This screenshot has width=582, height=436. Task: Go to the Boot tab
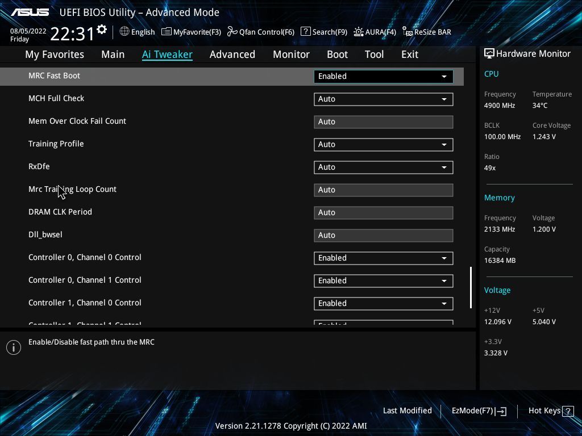(x=337, y=54)
